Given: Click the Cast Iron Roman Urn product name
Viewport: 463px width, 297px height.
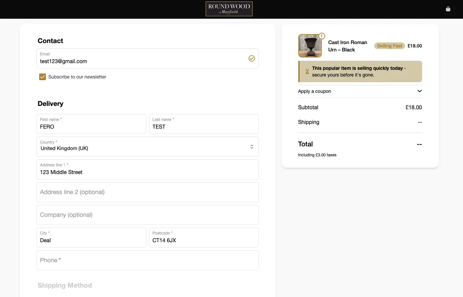Looking at the screenshot, I should tap(348, 46).
